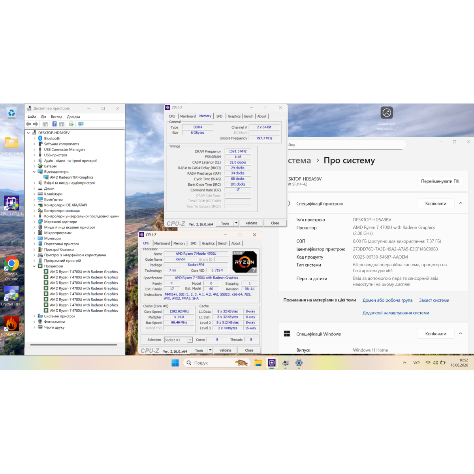The height and width of the screenshot is (474, 474).
Task: Open the Захист системи link
Action: [x=434, y=300]
